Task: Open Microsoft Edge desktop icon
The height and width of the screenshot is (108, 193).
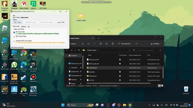Action: [24, 67]
